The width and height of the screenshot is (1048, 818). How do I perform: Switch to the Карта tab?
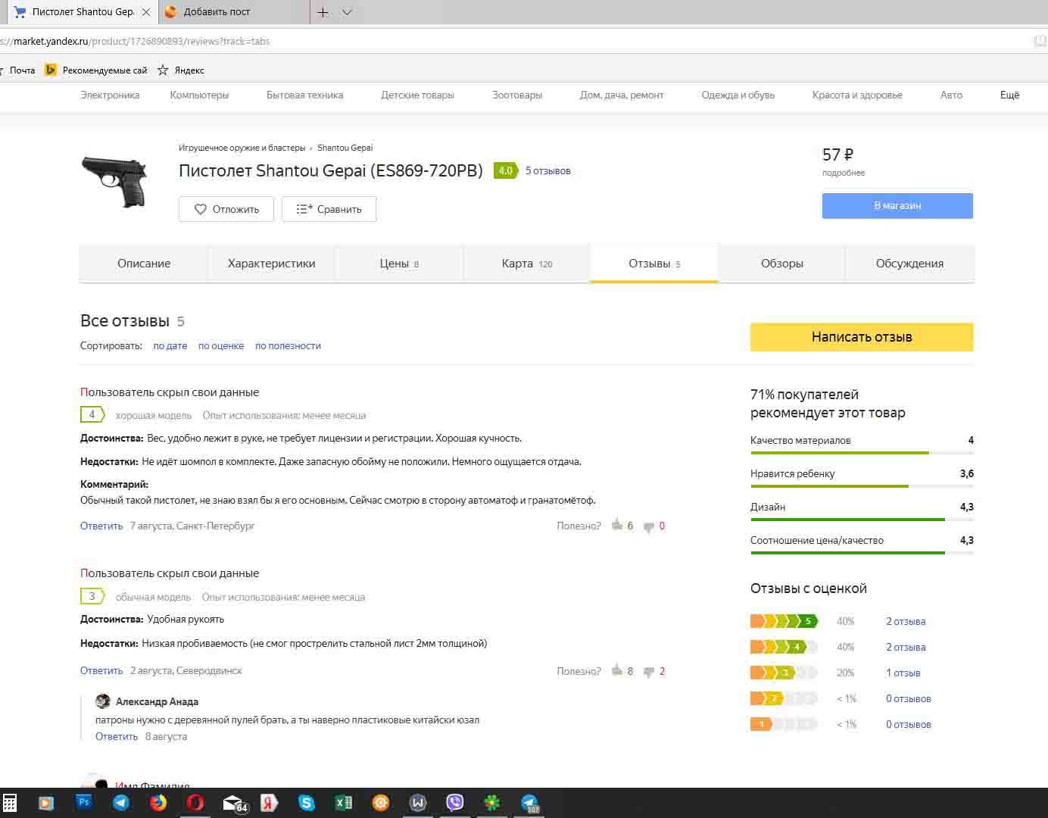526,264
